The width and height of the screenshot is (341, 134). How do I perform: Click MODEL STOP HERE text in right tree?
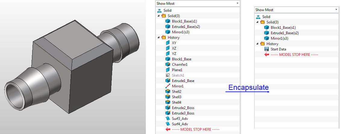[x=295, y=55]
